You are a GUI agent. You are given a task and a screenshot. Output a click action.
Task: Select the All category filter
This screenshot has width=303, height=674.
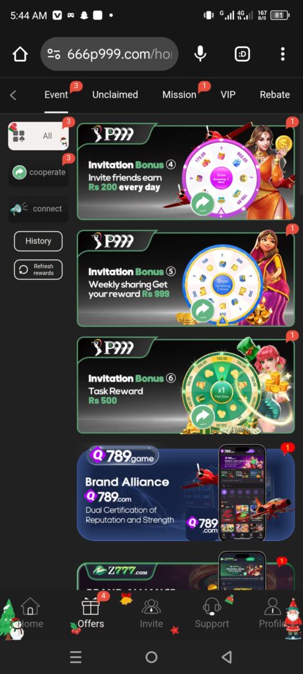(38, 136)
